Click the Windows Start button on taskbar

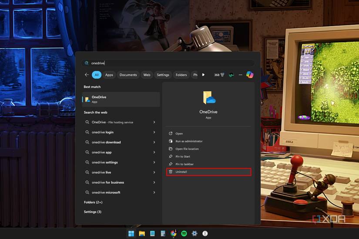[x=131, y=233]
